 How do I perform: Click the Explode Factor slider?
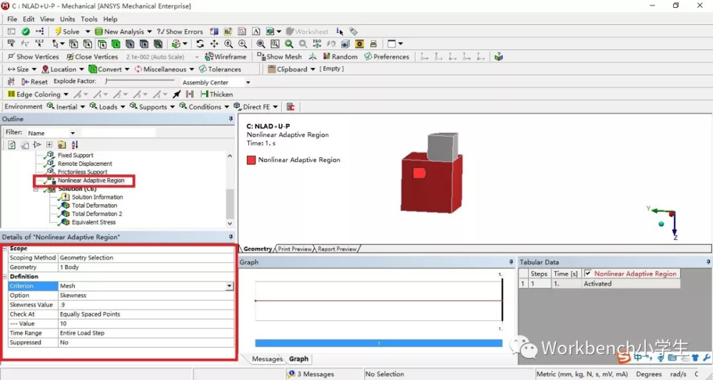click(x=139, y=81)
